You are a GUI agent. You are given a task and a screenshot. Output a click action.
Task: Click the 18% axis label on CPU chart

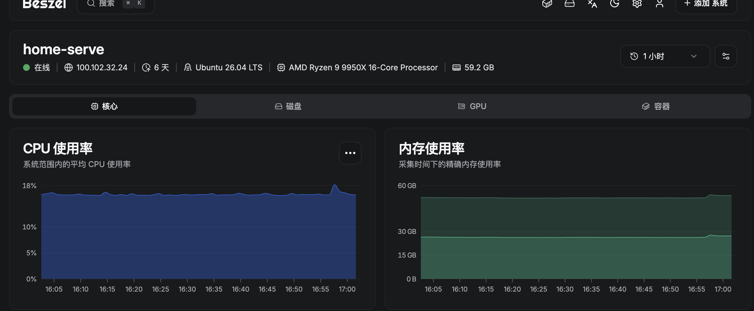click(x=29, y=186)
